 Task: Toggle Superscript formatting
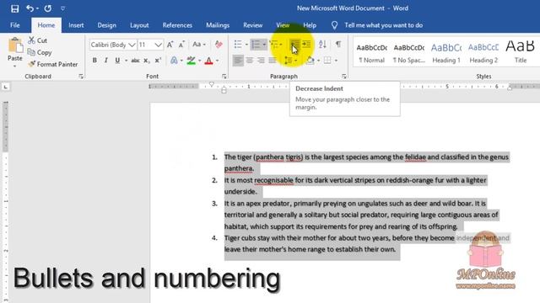click(158, 61)
